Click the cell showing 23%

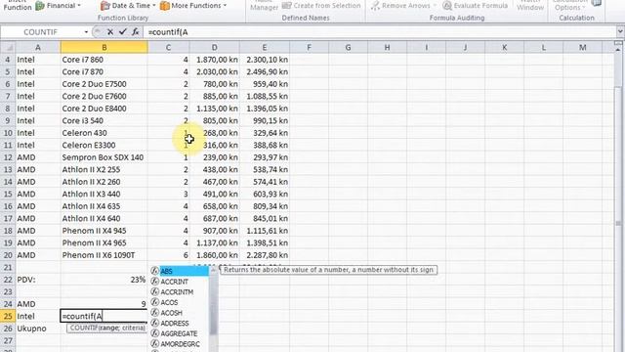pyautogui.click(x=104, y=280)
